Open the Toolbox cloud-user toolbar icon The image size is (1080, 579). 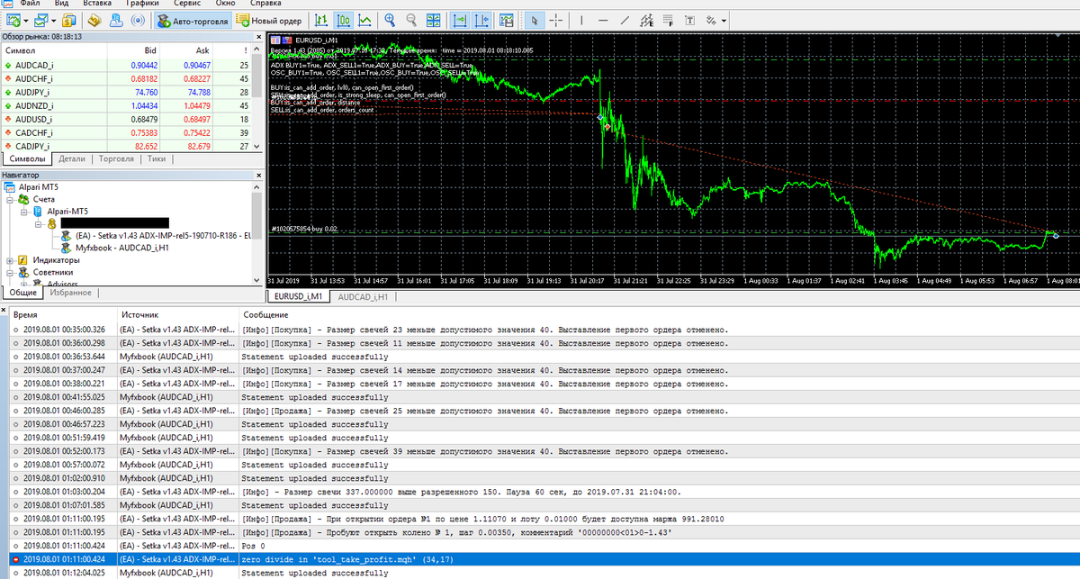tap(117, 20)
